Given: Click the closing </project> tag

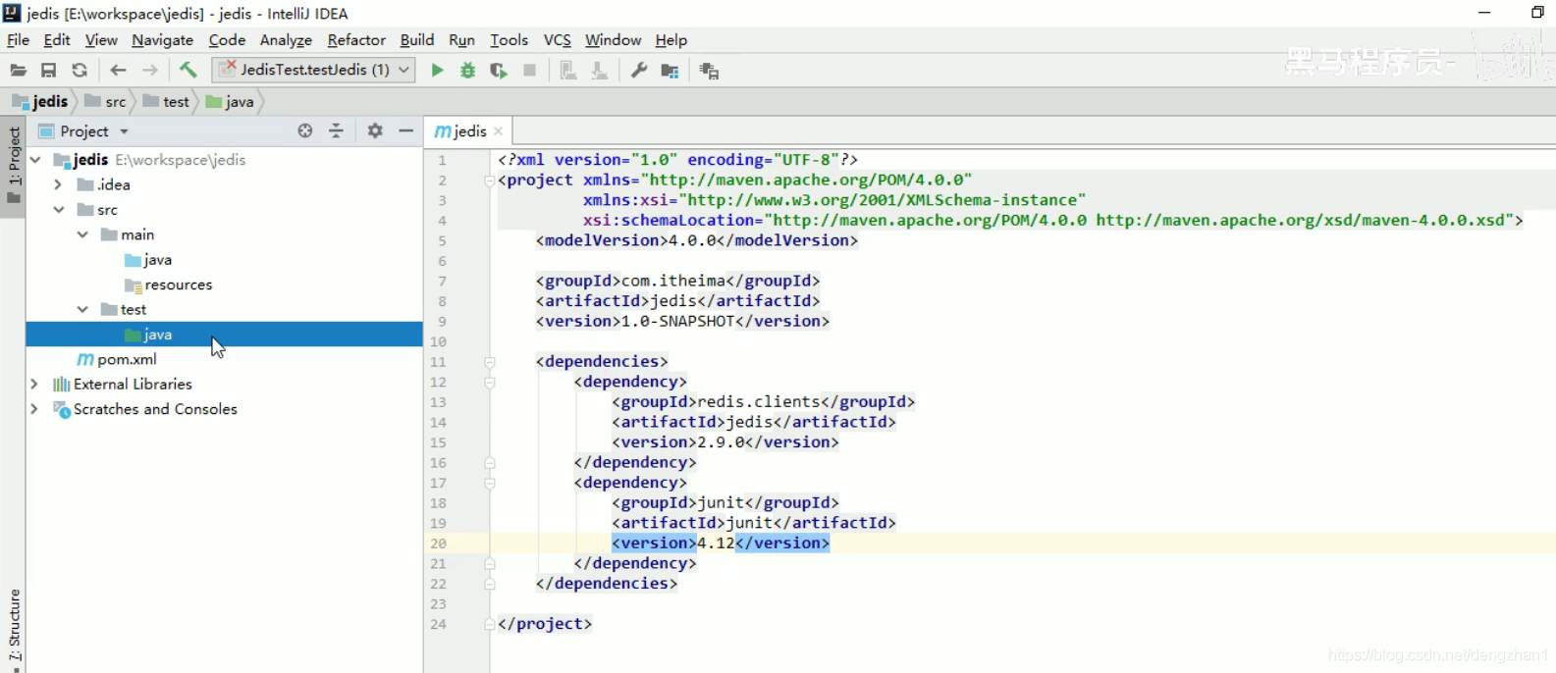Looking at the screenshot, I should pos(545,624).
